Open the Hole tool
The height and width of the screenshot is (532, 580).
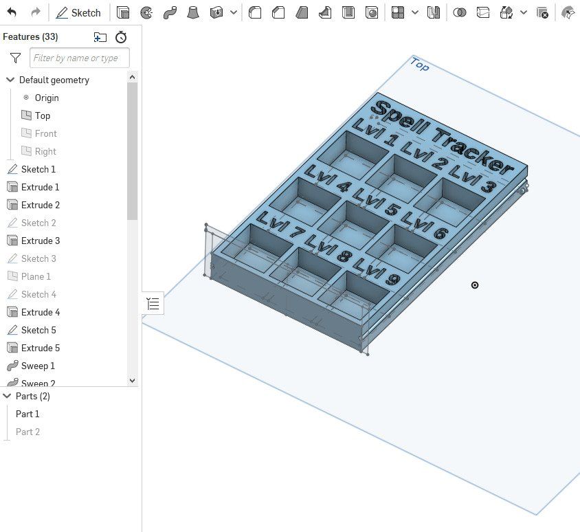click(x=372, y=12)
